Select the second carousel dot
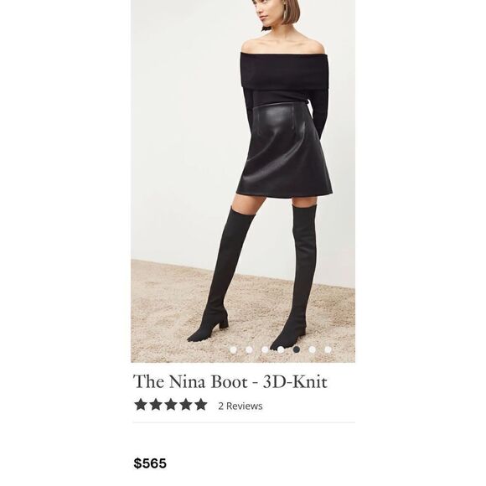Viewport: 486px width, 486px height. point(249,349)
